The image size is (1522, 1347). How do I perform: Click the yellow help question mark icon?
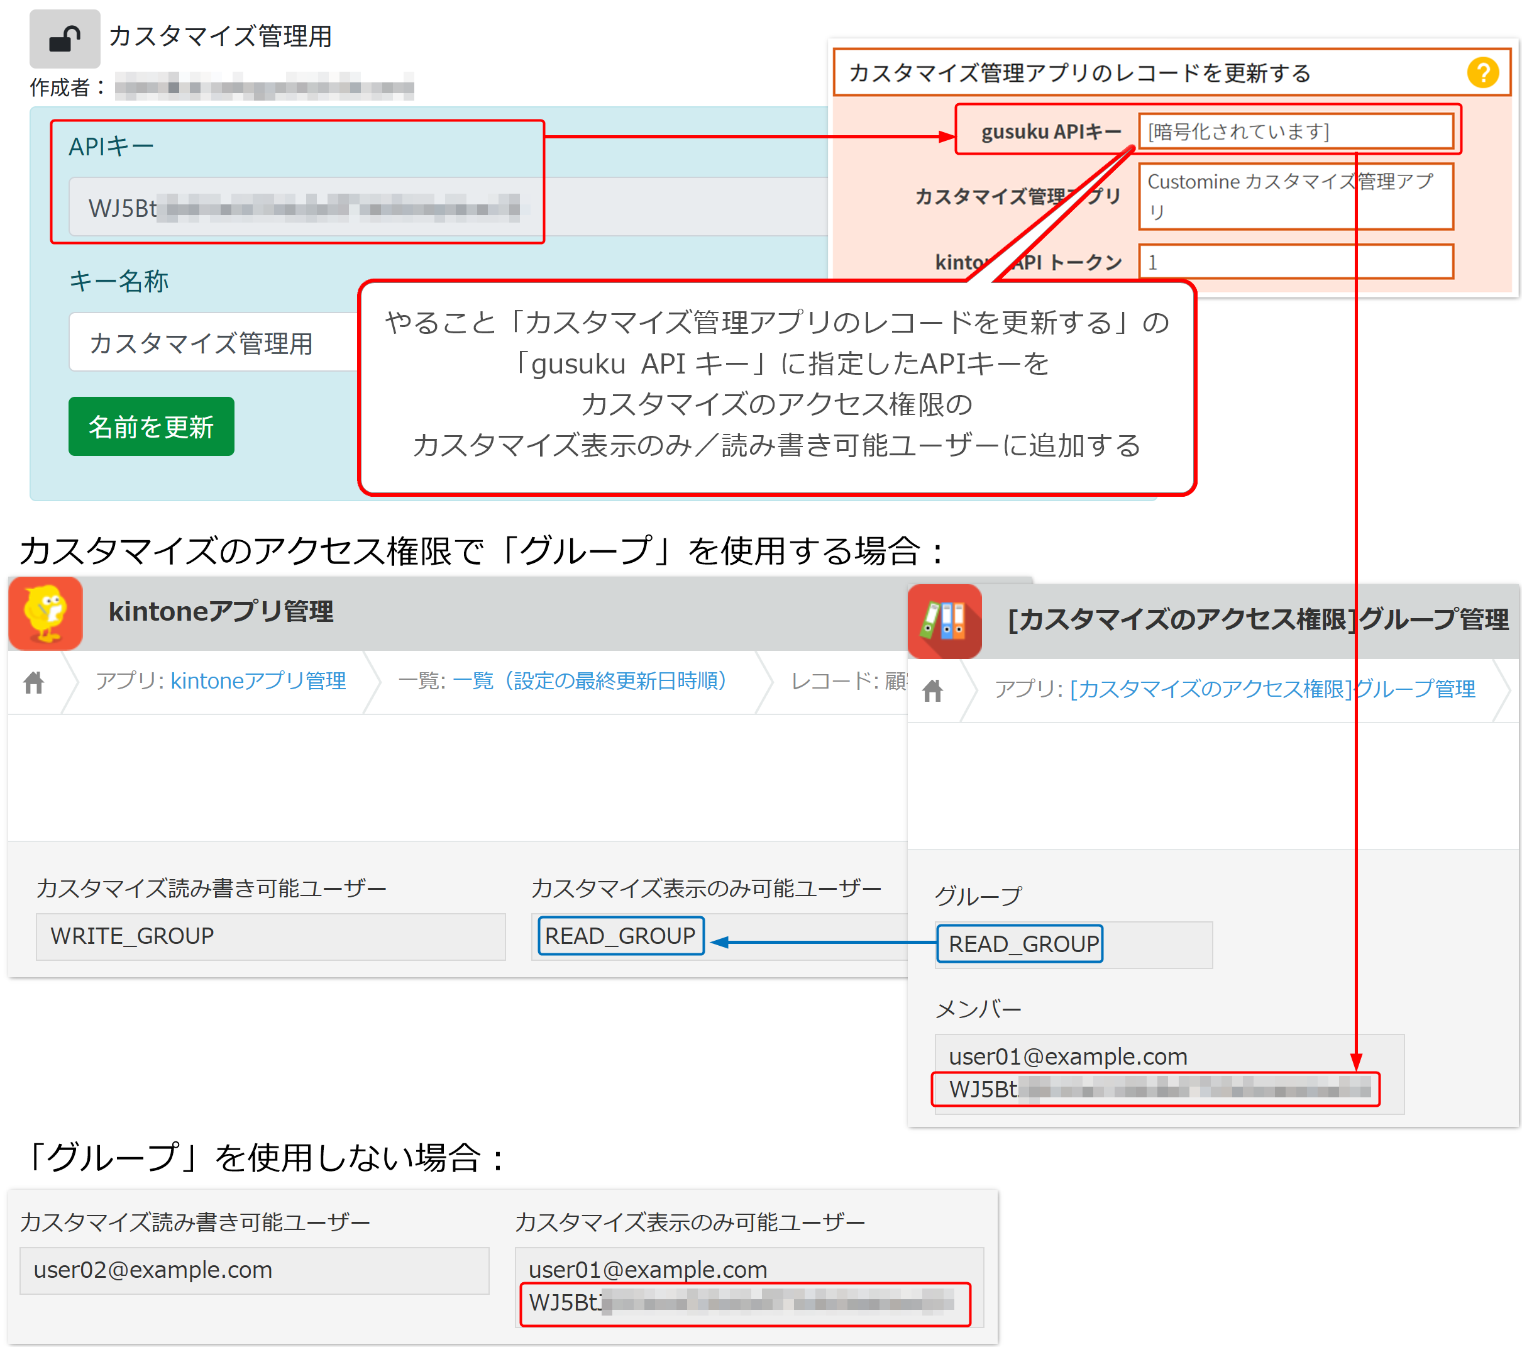[1482, 73]
